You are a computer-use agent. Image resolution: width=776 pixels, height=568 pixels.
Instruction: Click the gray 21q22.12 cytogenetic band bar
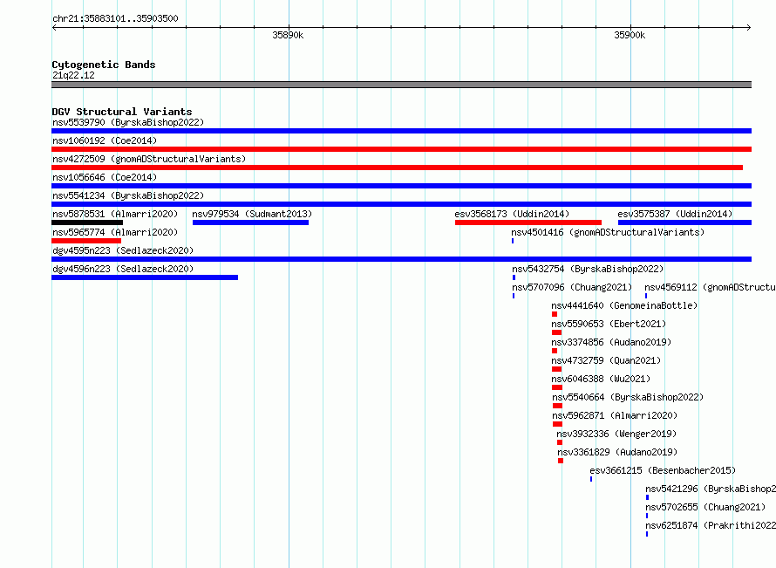pos(401,85)
